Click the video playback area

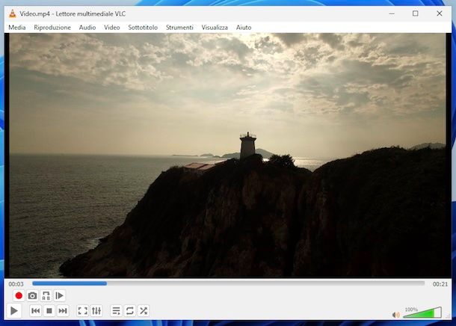tap(227, 155)
